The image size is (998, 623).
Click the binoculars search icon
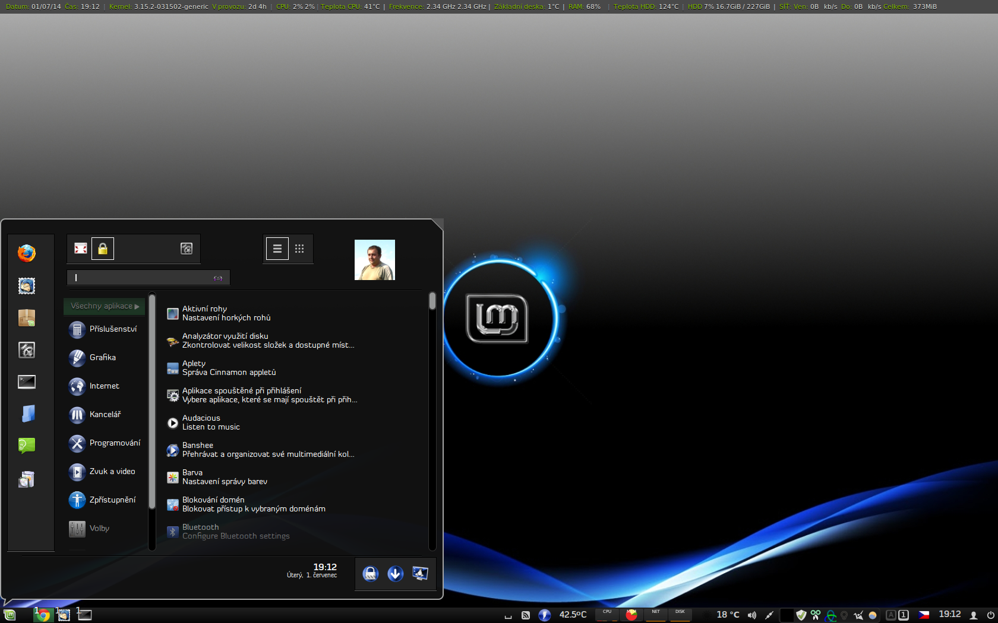coord(218,278)
